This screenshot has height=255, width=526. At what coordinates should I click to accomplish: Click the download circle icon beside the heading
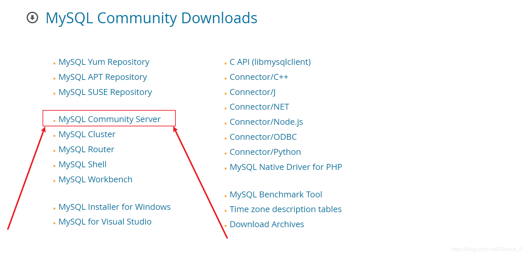click(32, 18)
